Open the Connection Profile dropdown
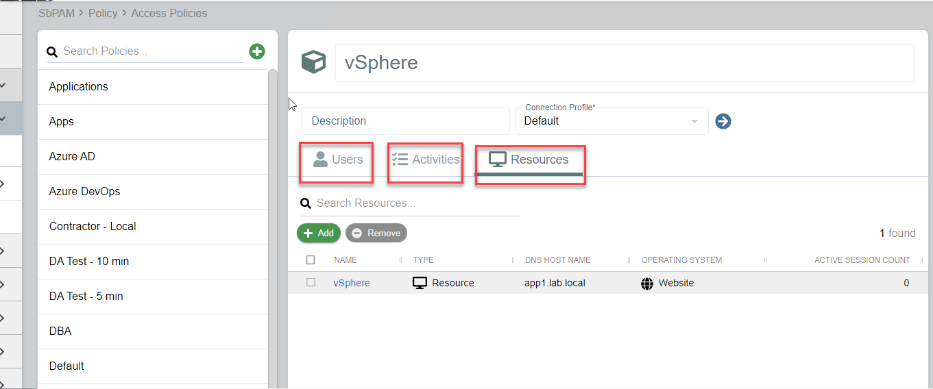 tap(611, 121)
